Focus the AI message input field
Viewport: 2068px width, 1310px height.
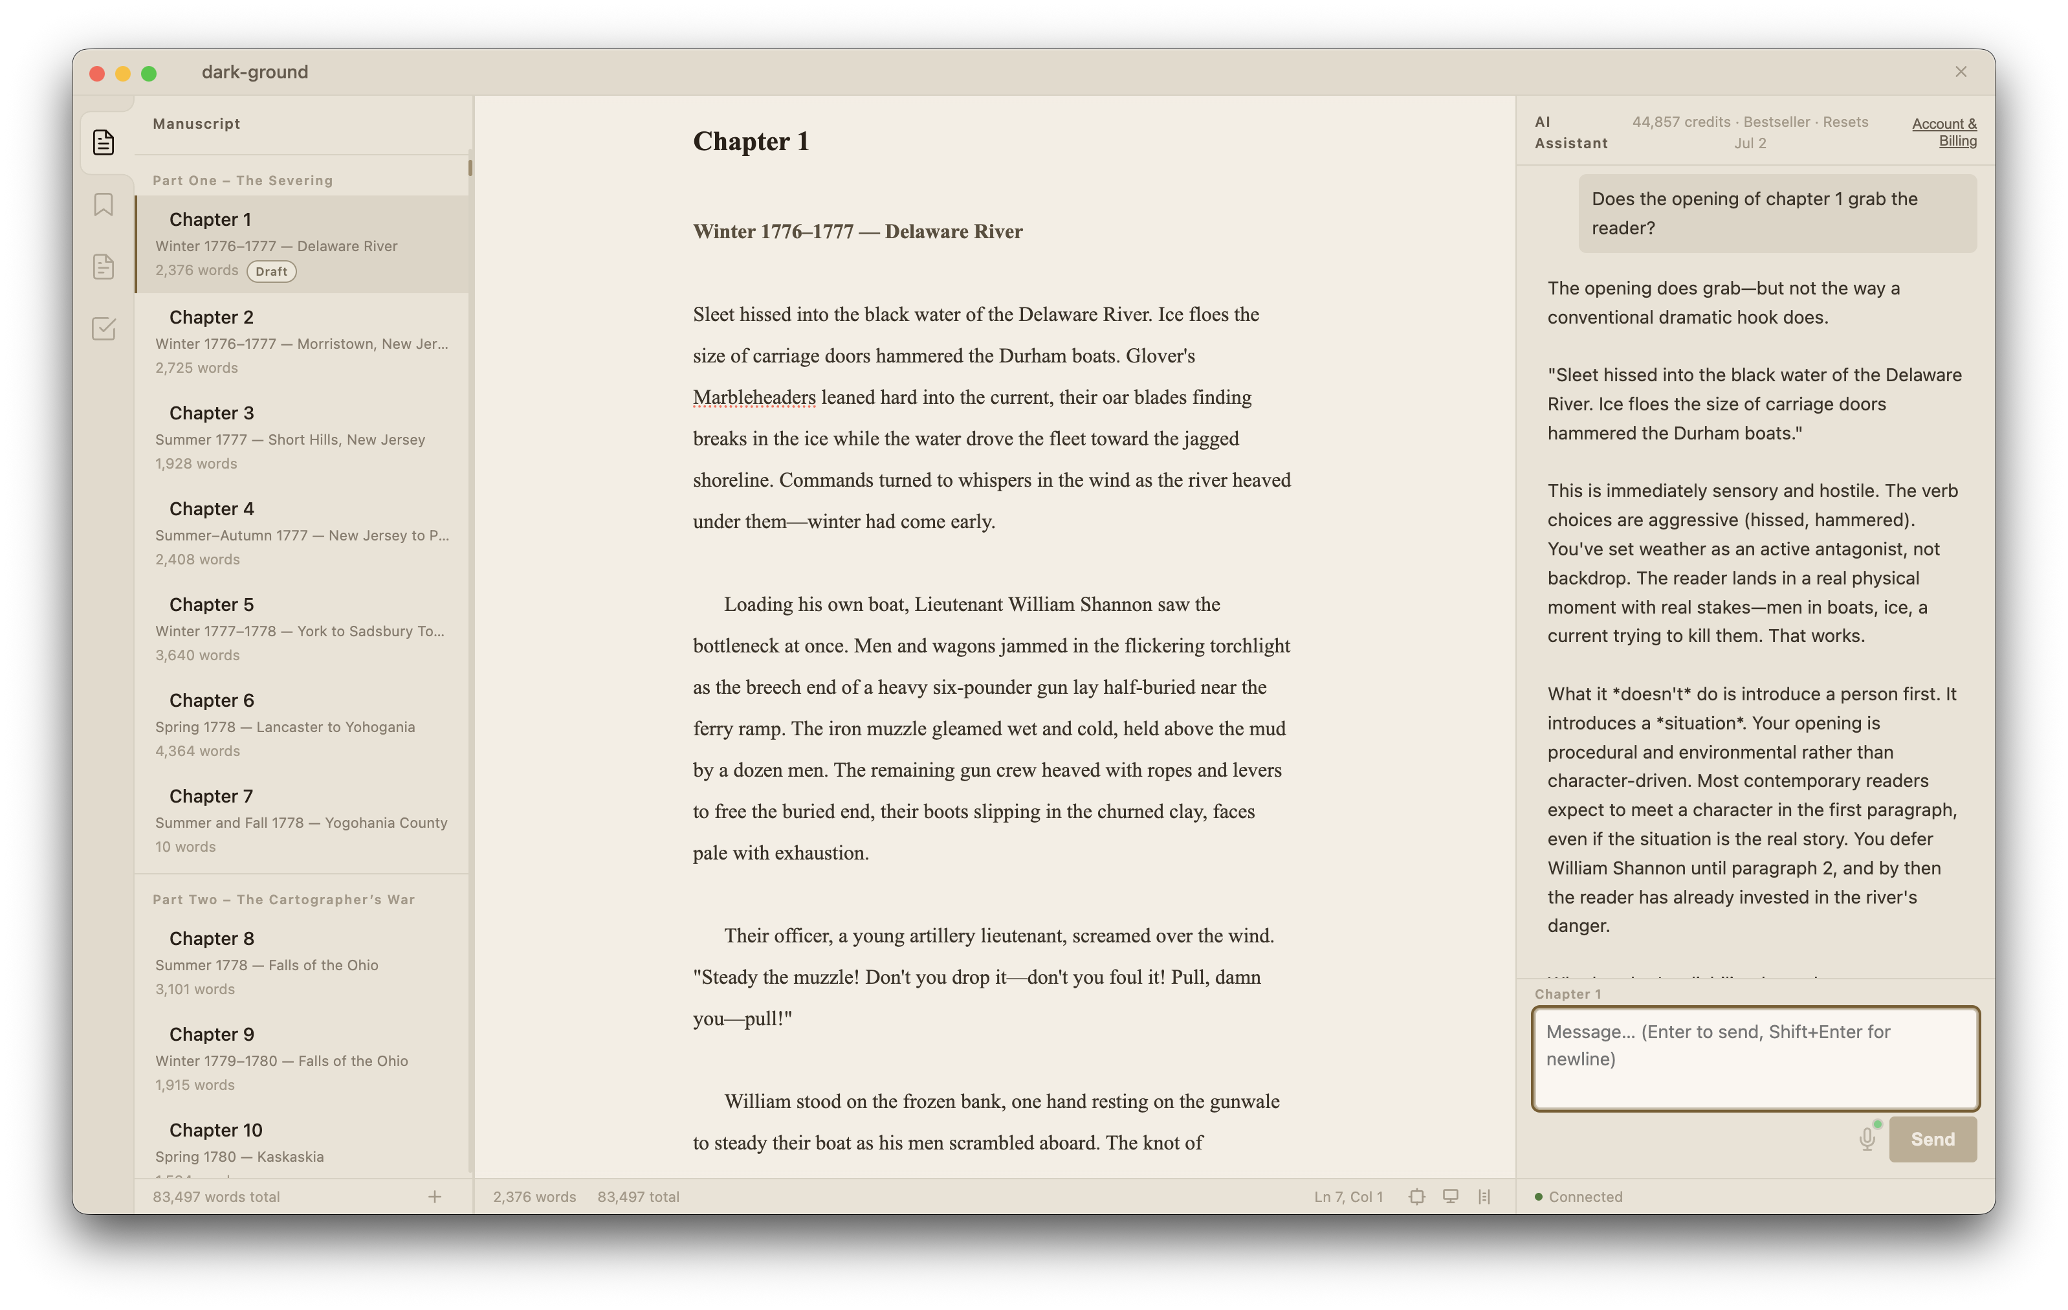pos(1755,1058)
